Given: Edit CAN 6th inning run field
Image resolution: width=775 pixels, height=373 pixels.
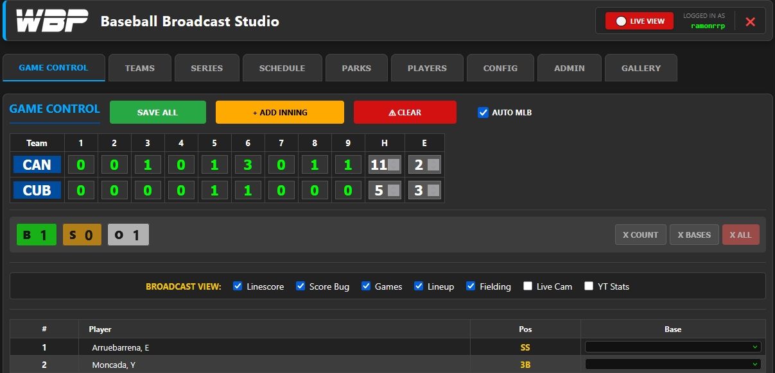Looking at the screenshot, I should 248,165.
